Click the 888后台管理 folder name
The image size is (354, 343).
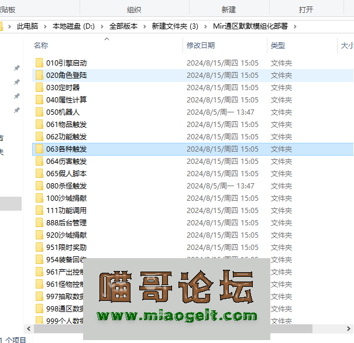pos(66,223)
